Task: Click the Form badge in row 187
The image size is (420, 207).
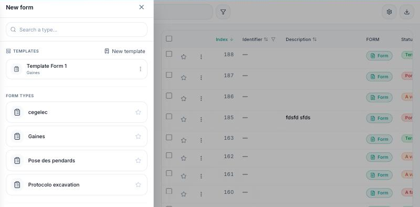Action: click(379, 77)
